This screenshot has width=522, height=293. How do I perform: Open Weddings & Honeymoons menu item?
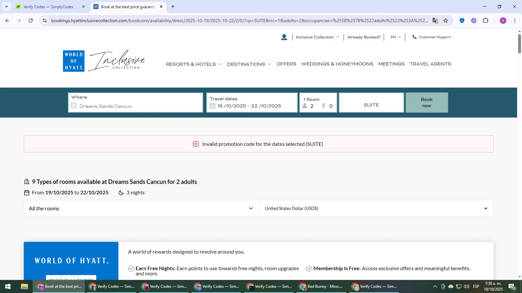pos(337,64)
